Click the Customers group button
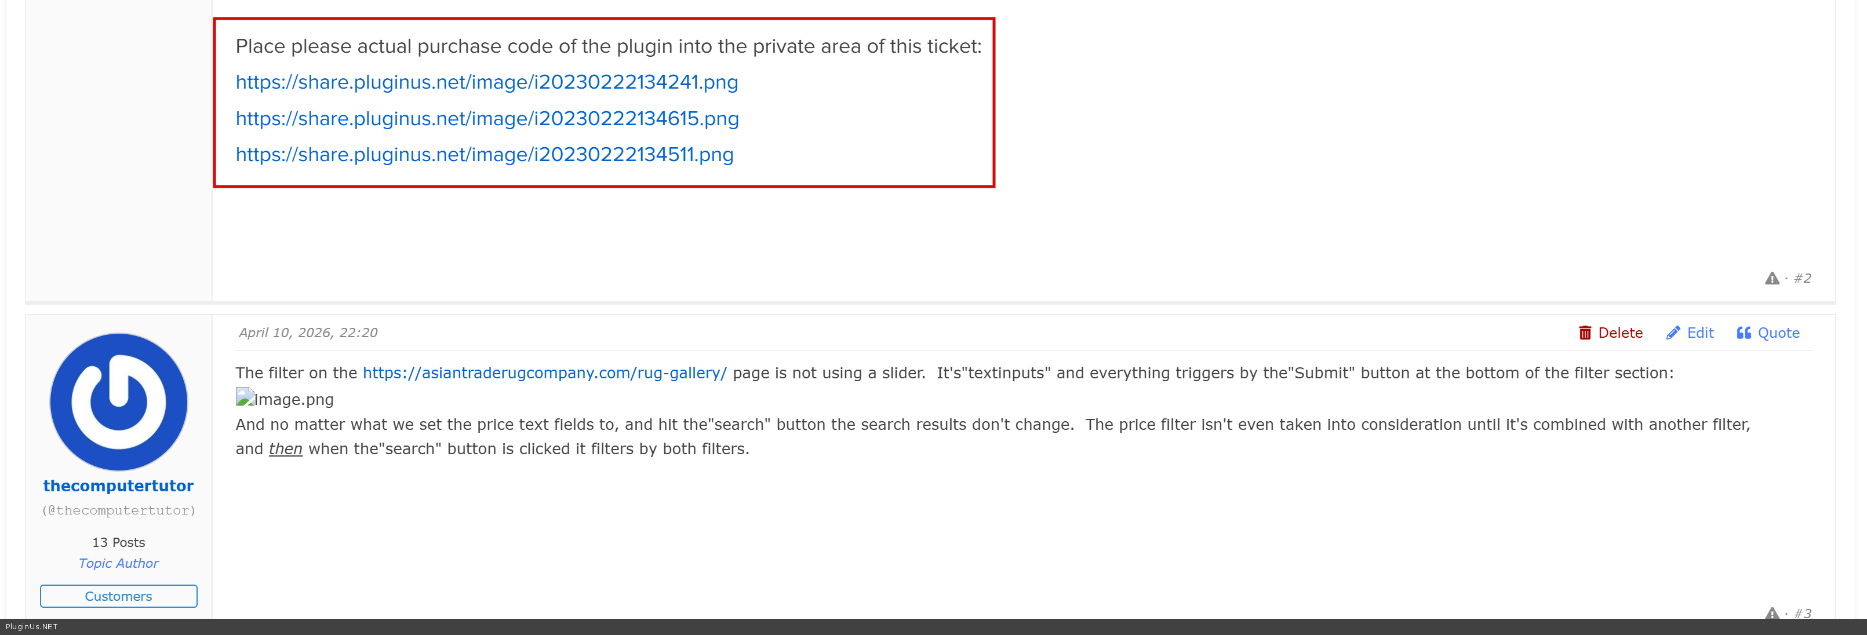1867x635 pixels. (118, 596)
